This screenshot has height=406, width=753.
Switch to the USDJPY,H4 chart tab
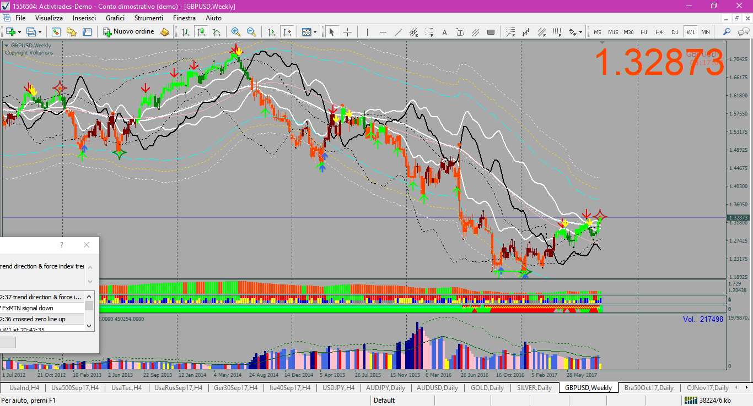tap(340, 388)
